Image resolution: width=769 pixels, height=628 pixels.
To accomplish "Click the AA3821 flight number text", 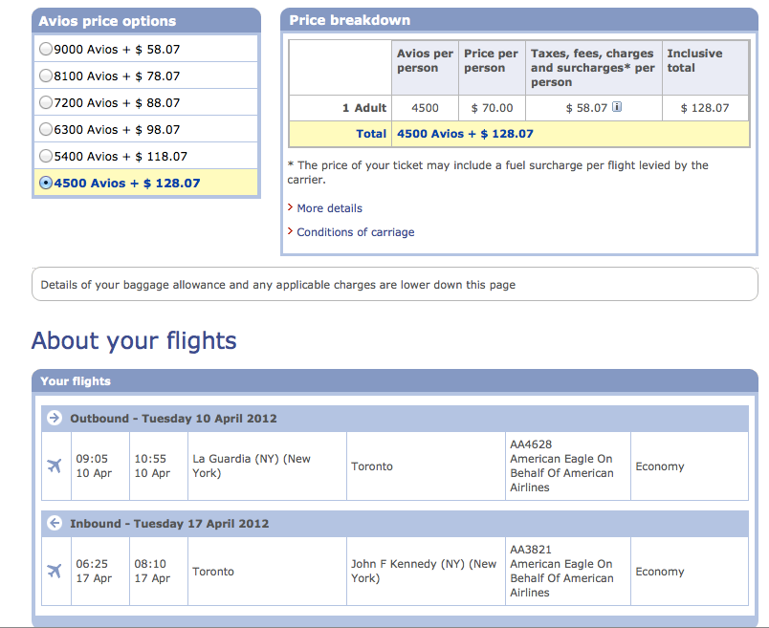I will point(530,550).
